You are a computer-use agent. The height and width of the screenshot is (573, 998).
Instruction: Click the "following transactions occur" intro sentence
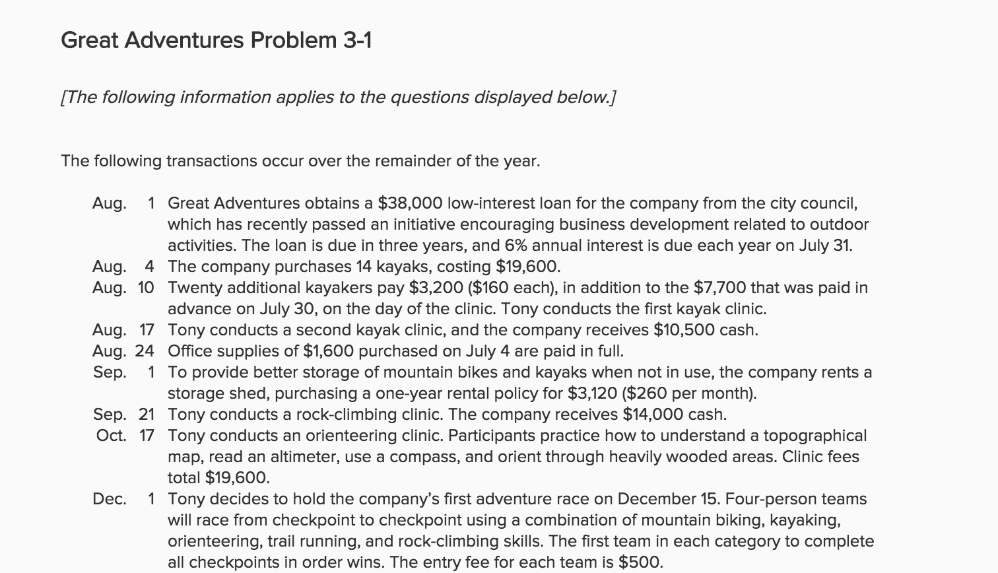(300, 161)
